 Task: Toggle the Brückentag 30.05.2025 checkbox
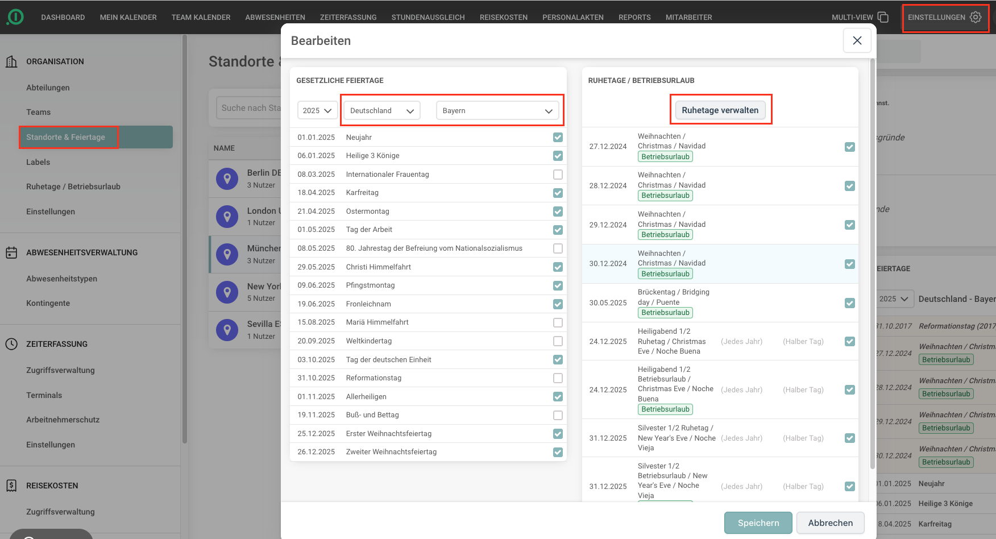849,303
